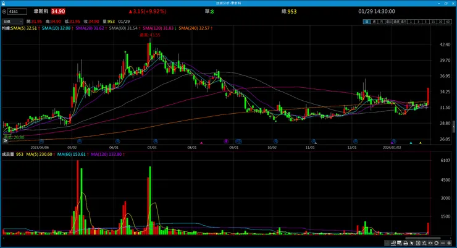This screenshot has width=457, height=248.
Task: Expand the side panel with double-chevron button
Action: tap(5, 140)
